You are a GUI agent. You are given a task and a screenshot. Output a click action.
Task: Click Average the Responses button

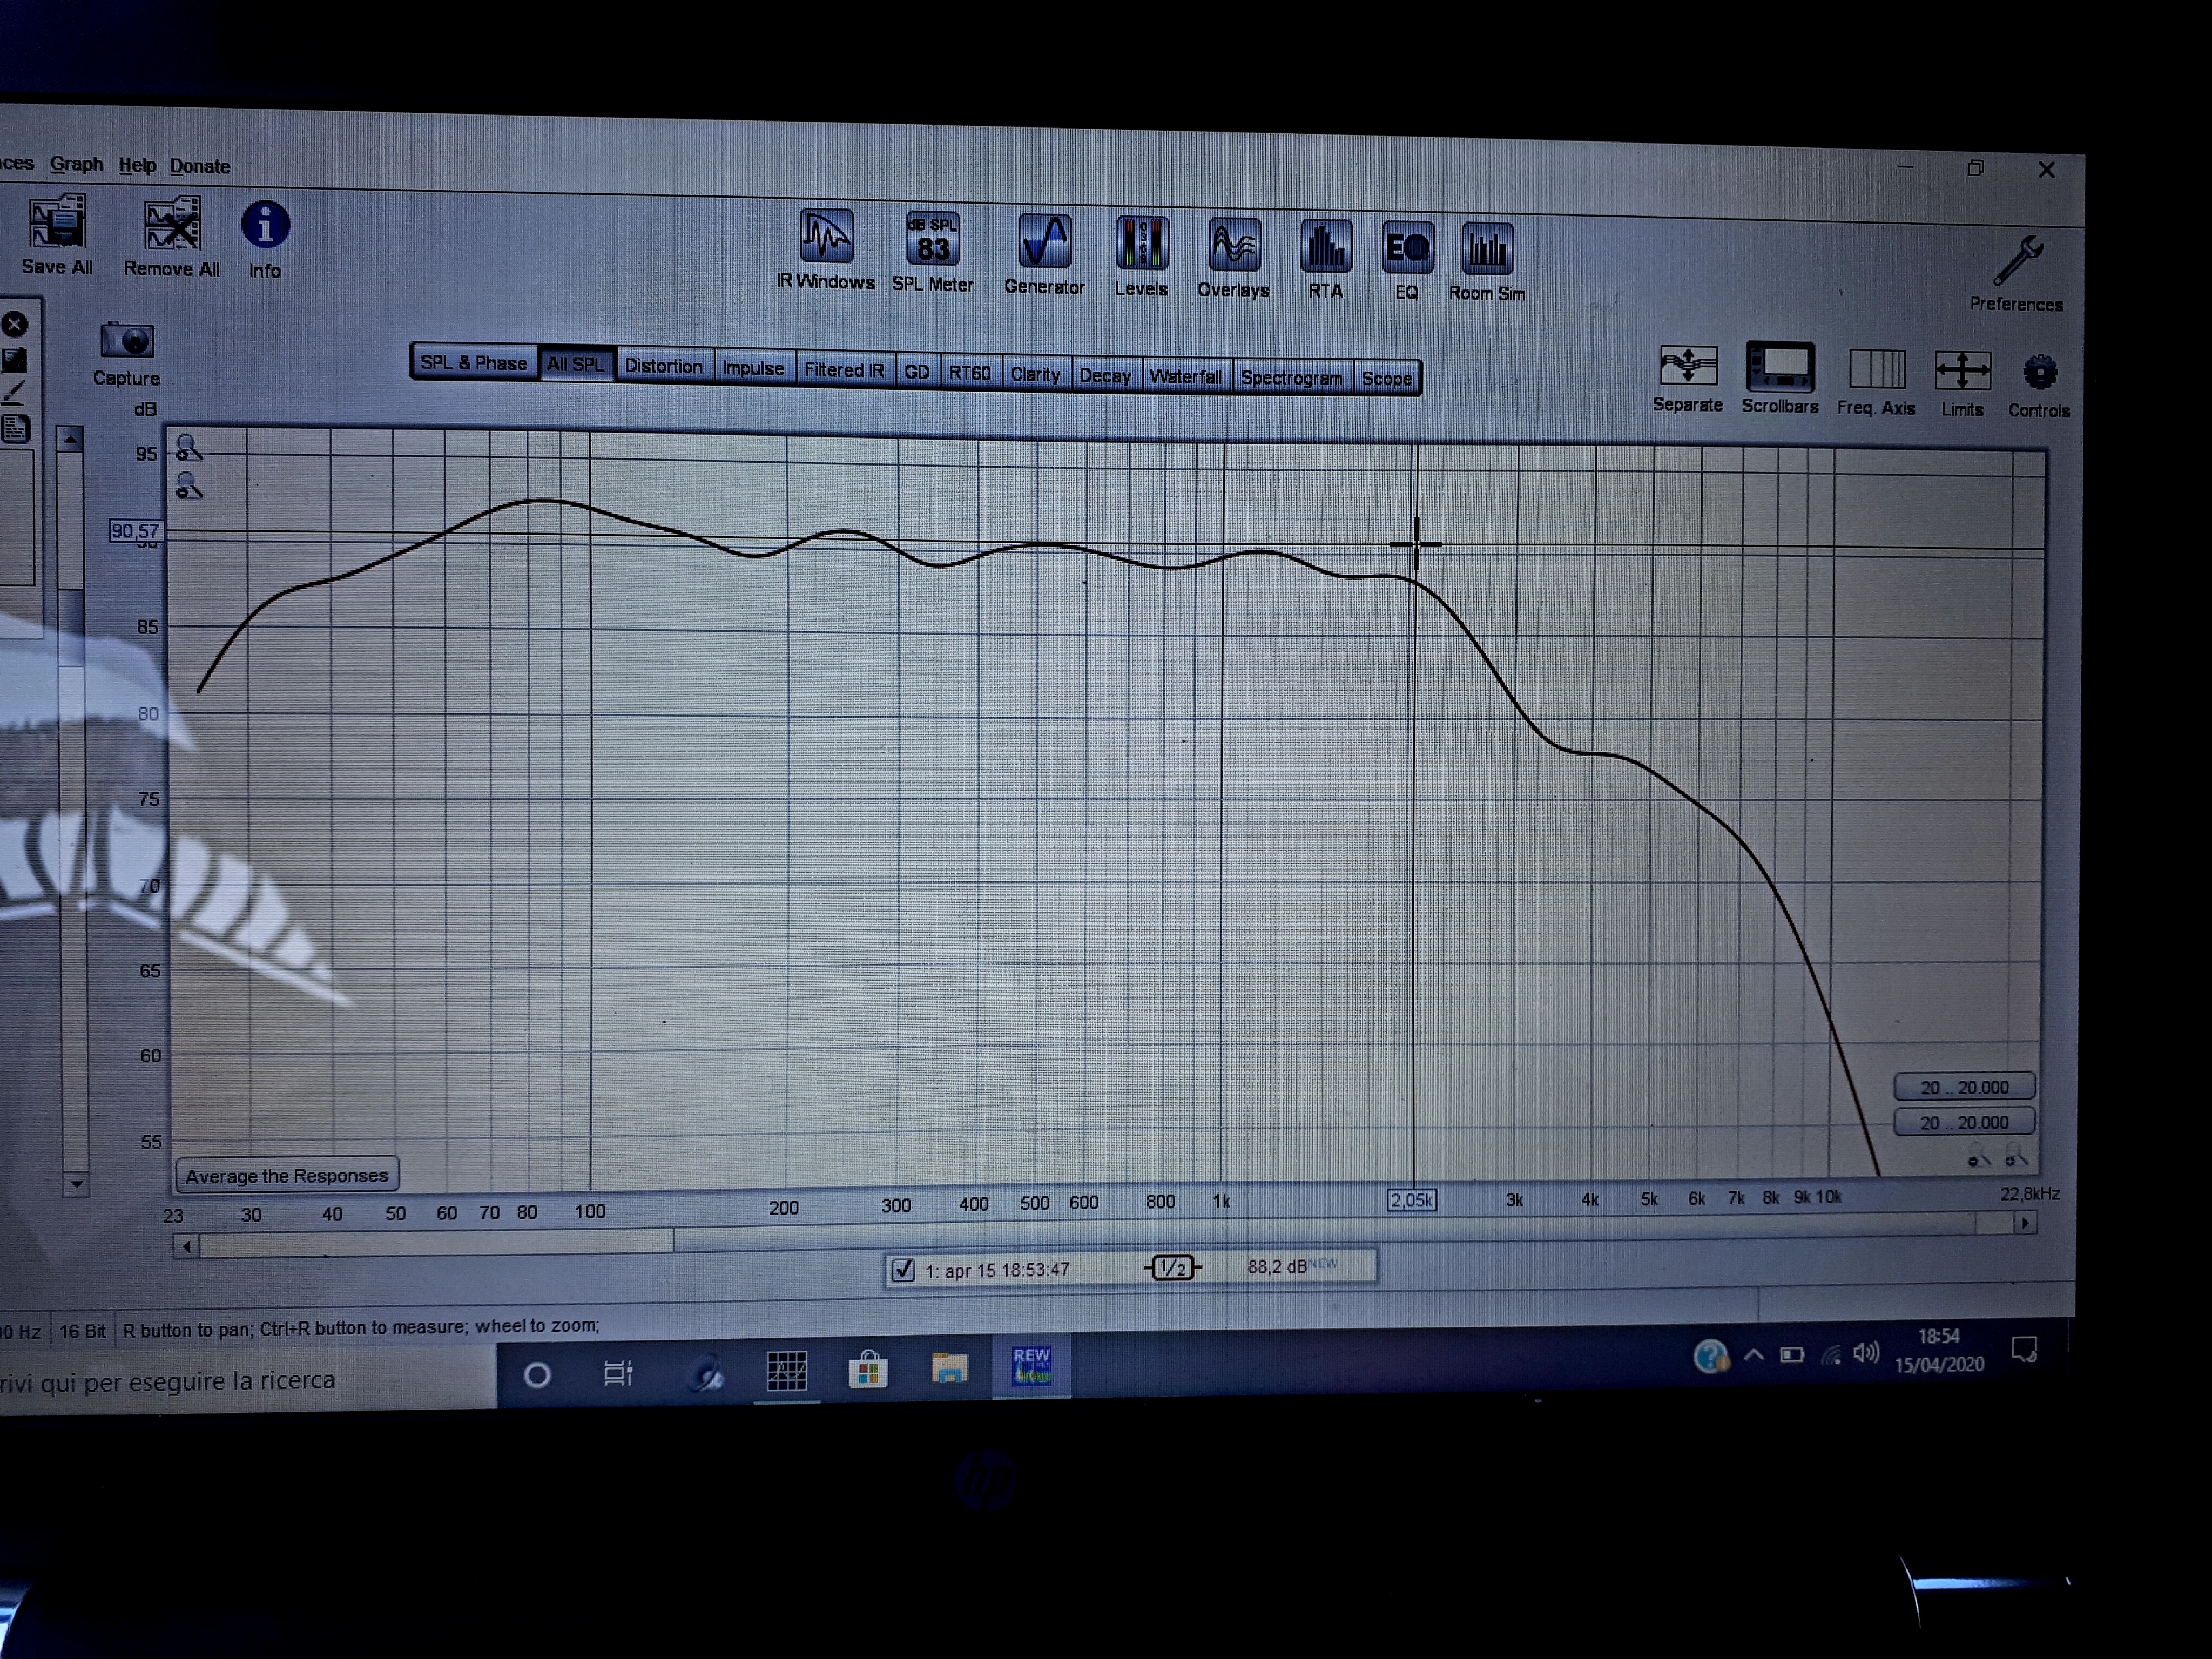(x=287, y=1175)
